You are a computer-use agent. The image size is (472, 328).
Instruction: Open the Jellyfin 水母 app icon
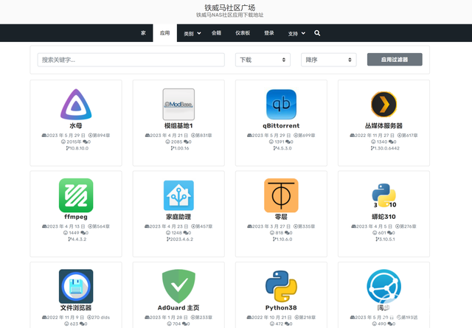coord(76,105)
